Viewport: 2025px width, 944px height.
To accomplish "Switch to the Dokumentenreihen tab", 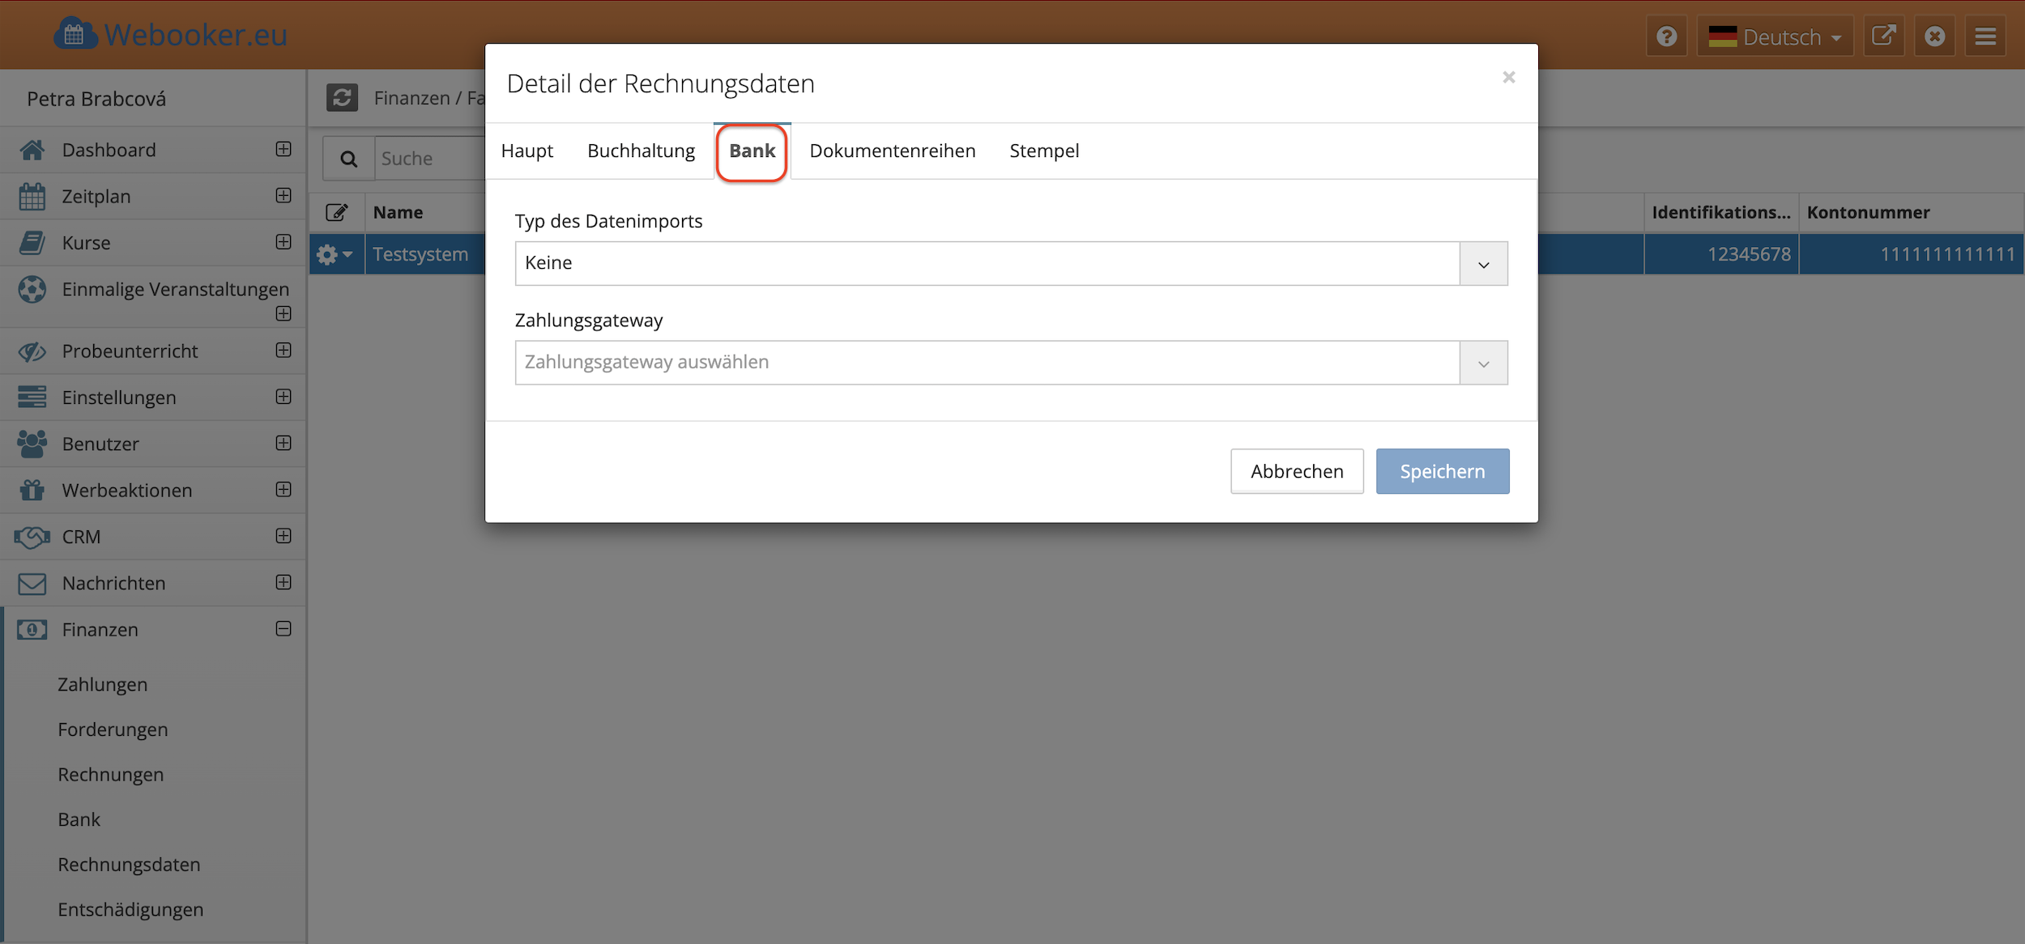I will (892, 151).
